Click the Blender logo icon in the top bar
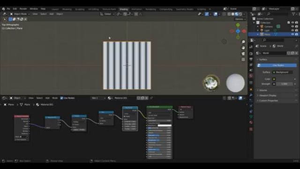 3,9
